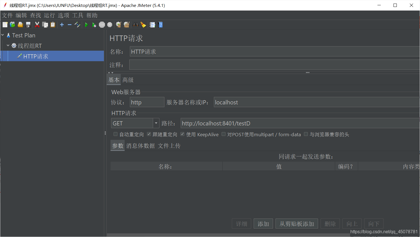Collapse the 线程组RT tree node

coord(8,45)
